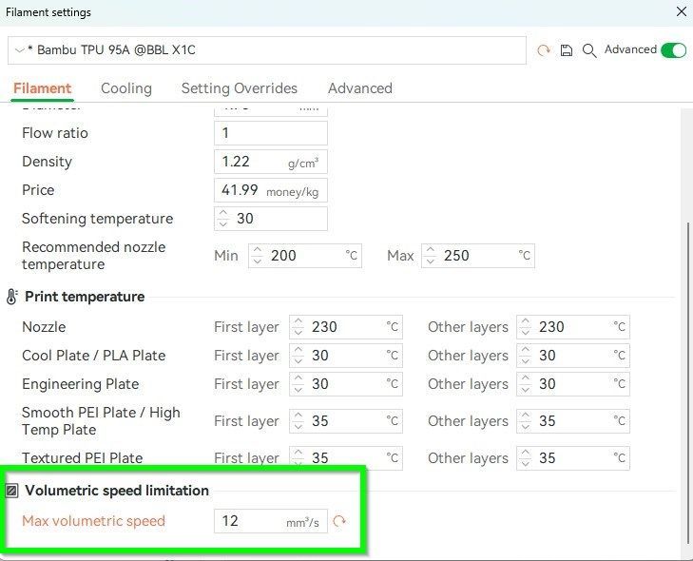The image size is (693, 561).
Task: Adjust Engineering Plate first layer stepper
Action: click(298, 384)
